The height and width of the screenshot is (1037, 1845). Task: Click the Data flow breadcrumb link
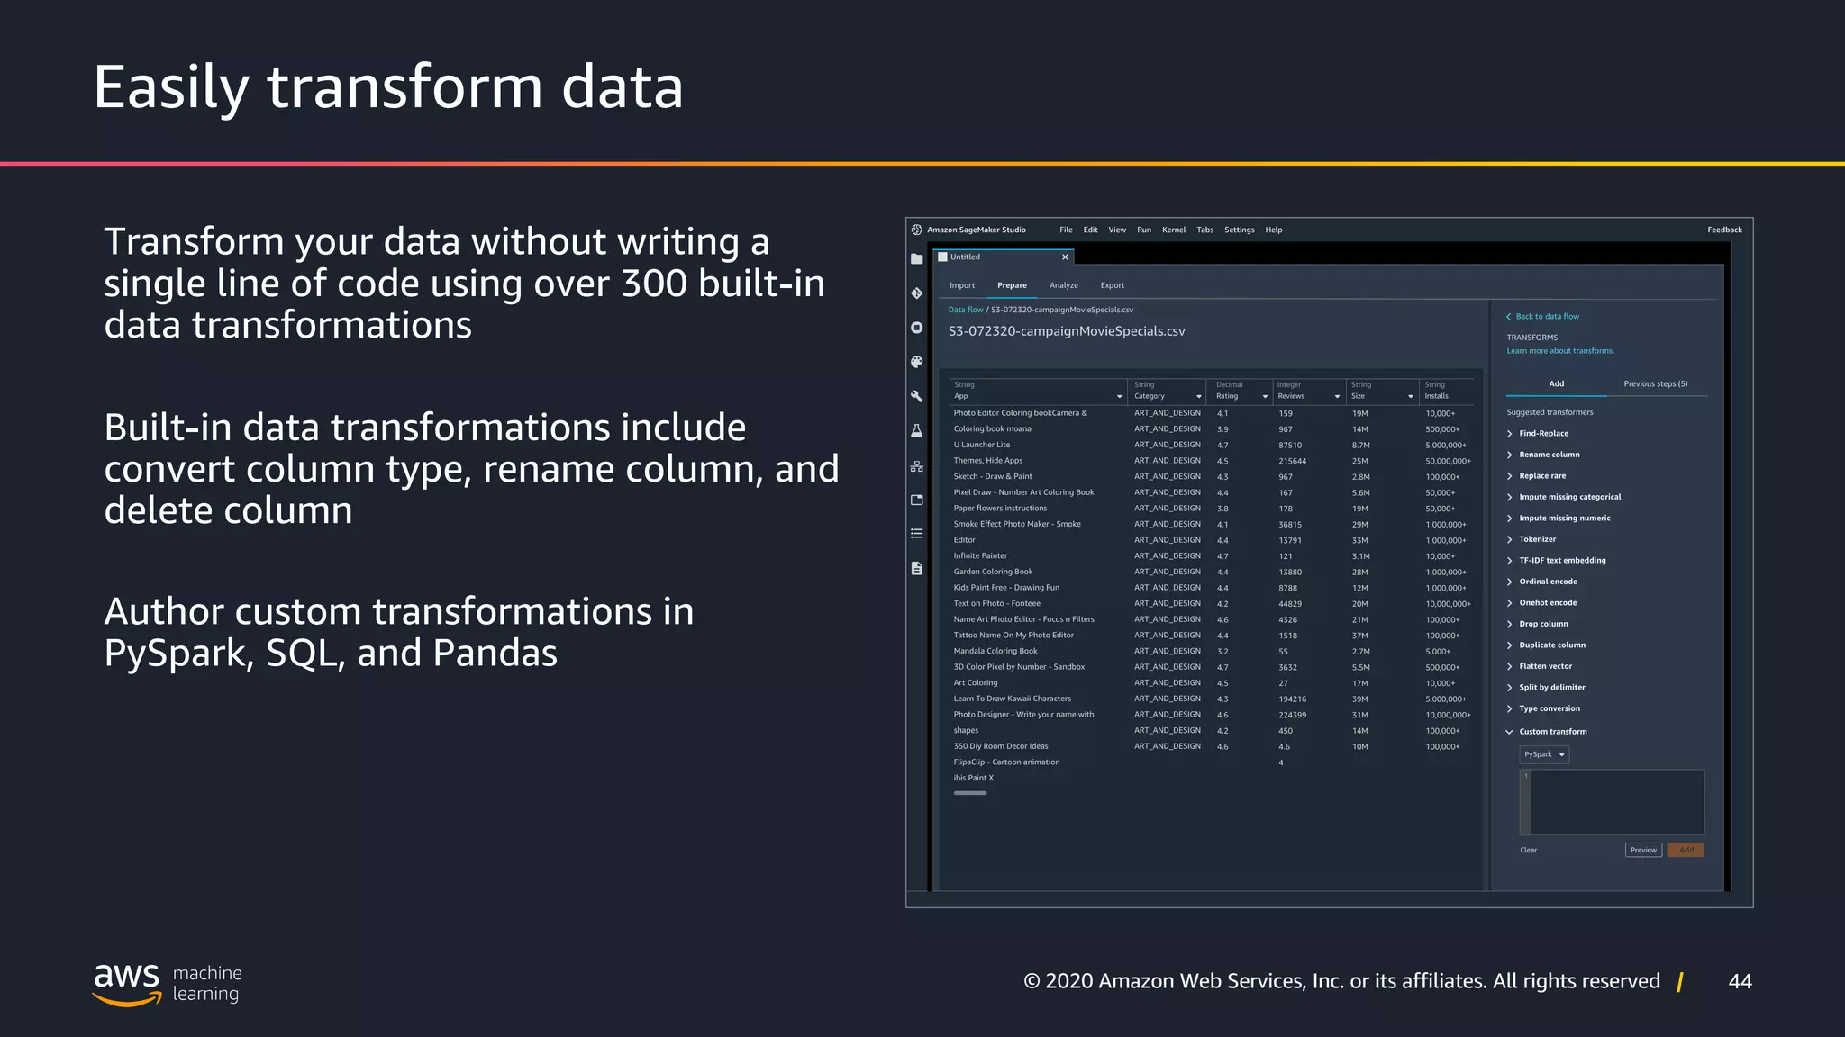click(x=965, y=310)
